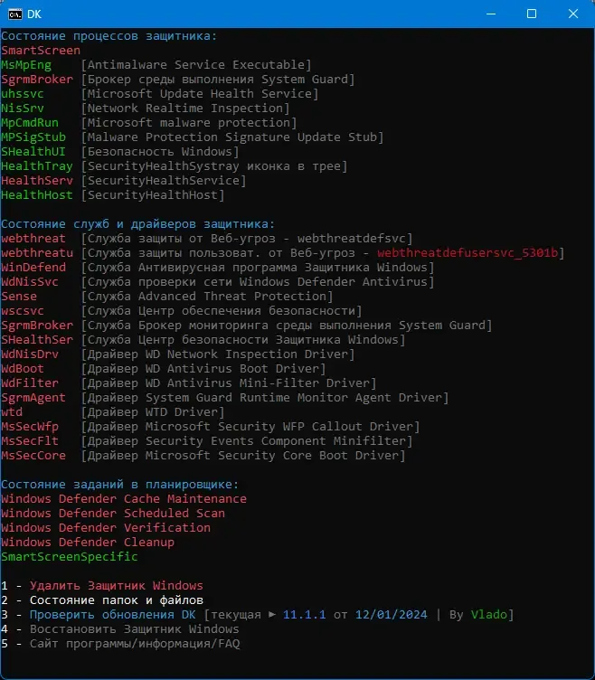Click the DK window title text
This screenshot has height=680, width=595.
34,14
